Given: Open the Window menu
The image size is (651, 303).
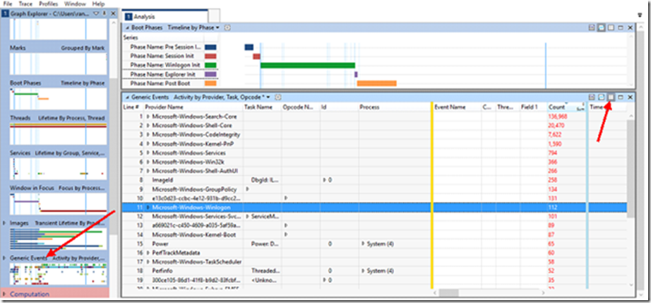Looking at the screenshot, I should (76, 4).
